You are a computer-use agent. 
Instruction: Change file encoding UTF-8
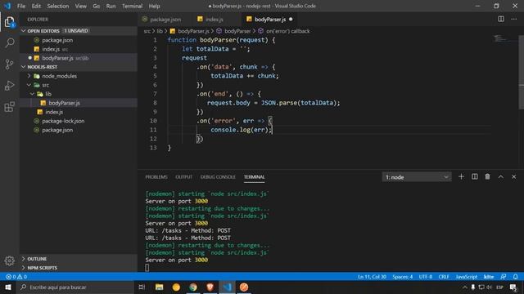point(426,277)
